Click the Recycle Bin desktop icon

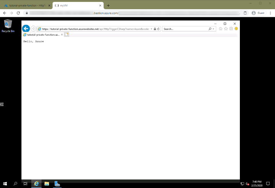(x=8, y=26)
